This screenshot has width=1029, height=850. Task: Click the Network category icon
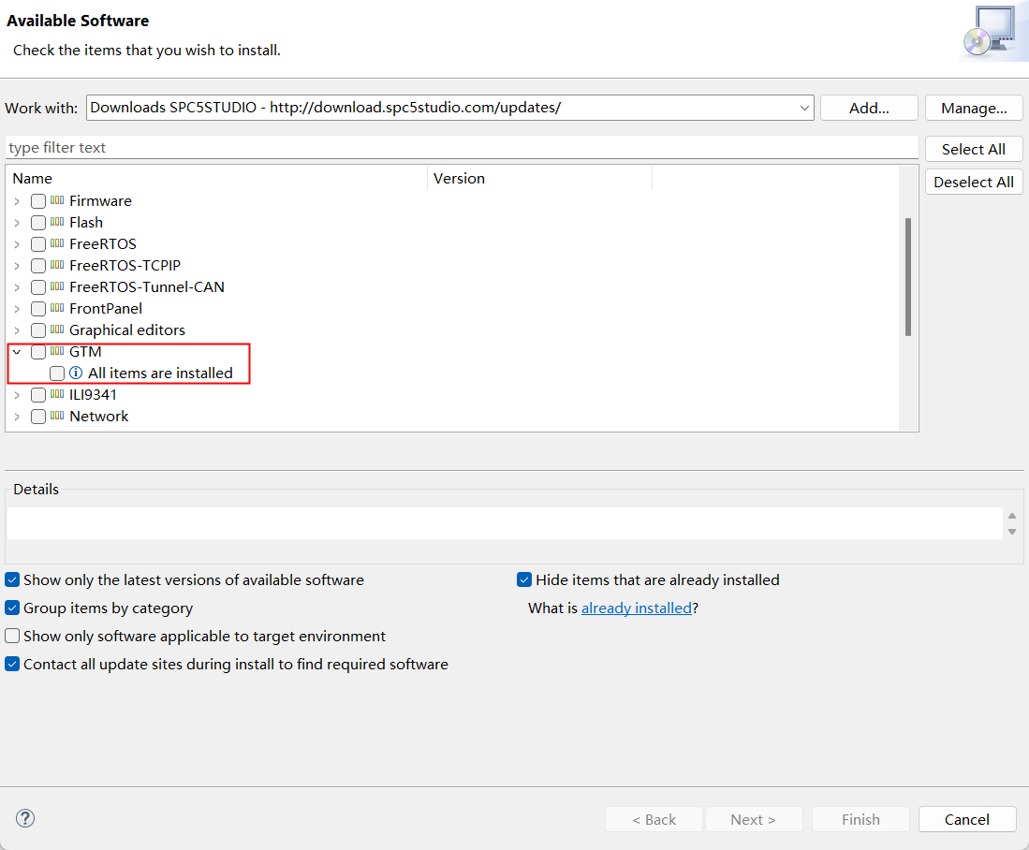tap(57, 416)
